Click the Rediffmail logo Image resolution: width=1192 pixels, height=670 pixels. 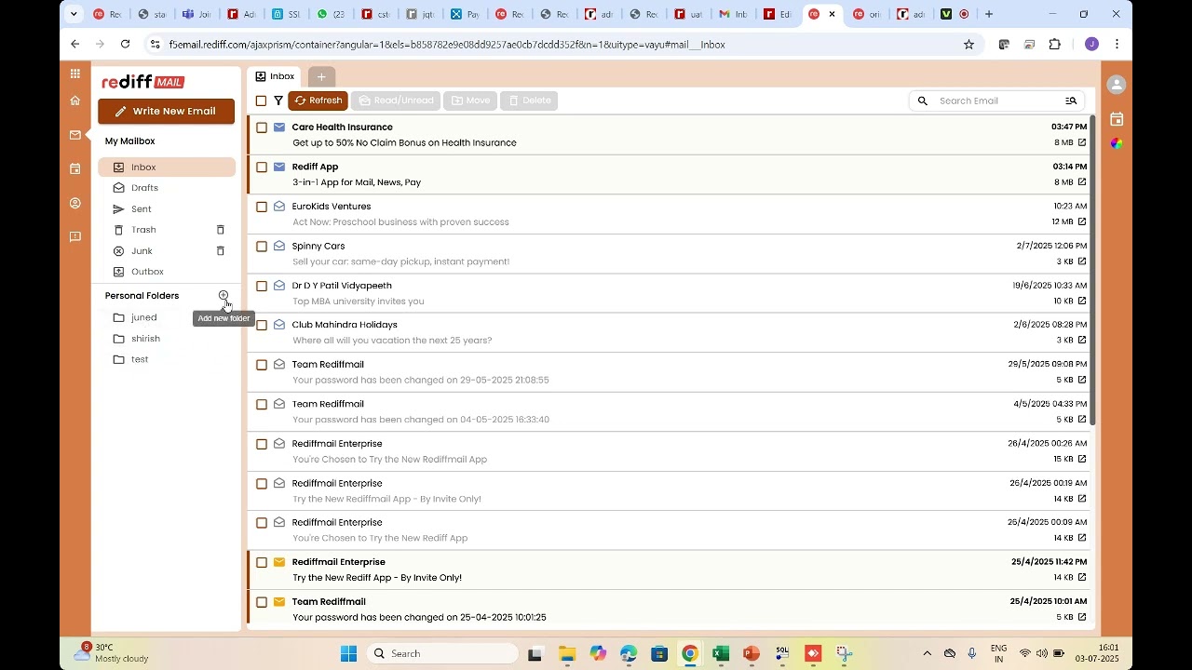point(143,82)
